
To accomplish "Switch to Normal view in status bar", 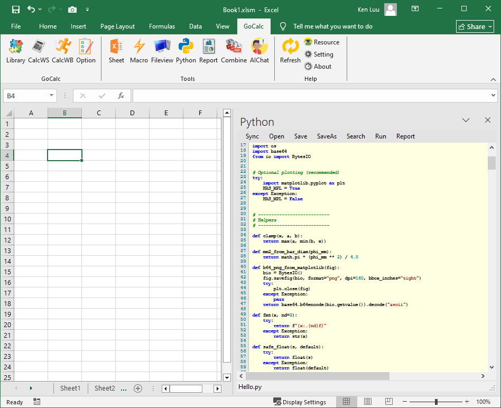I will (346, 402).
